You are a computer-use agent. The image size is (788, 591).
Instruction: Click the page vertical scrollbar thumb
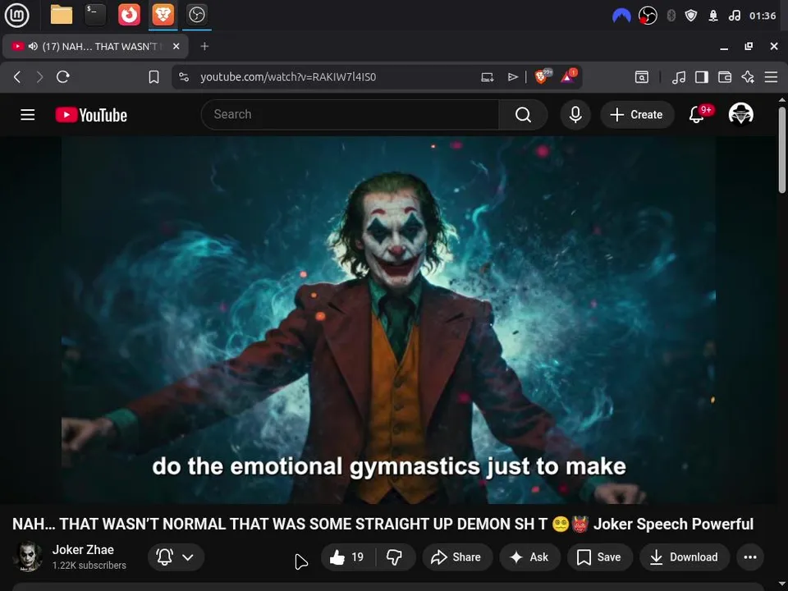coord(782,149)
